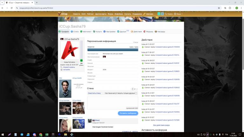Click the Оставить сообщение button

click(x=128, y=113)
